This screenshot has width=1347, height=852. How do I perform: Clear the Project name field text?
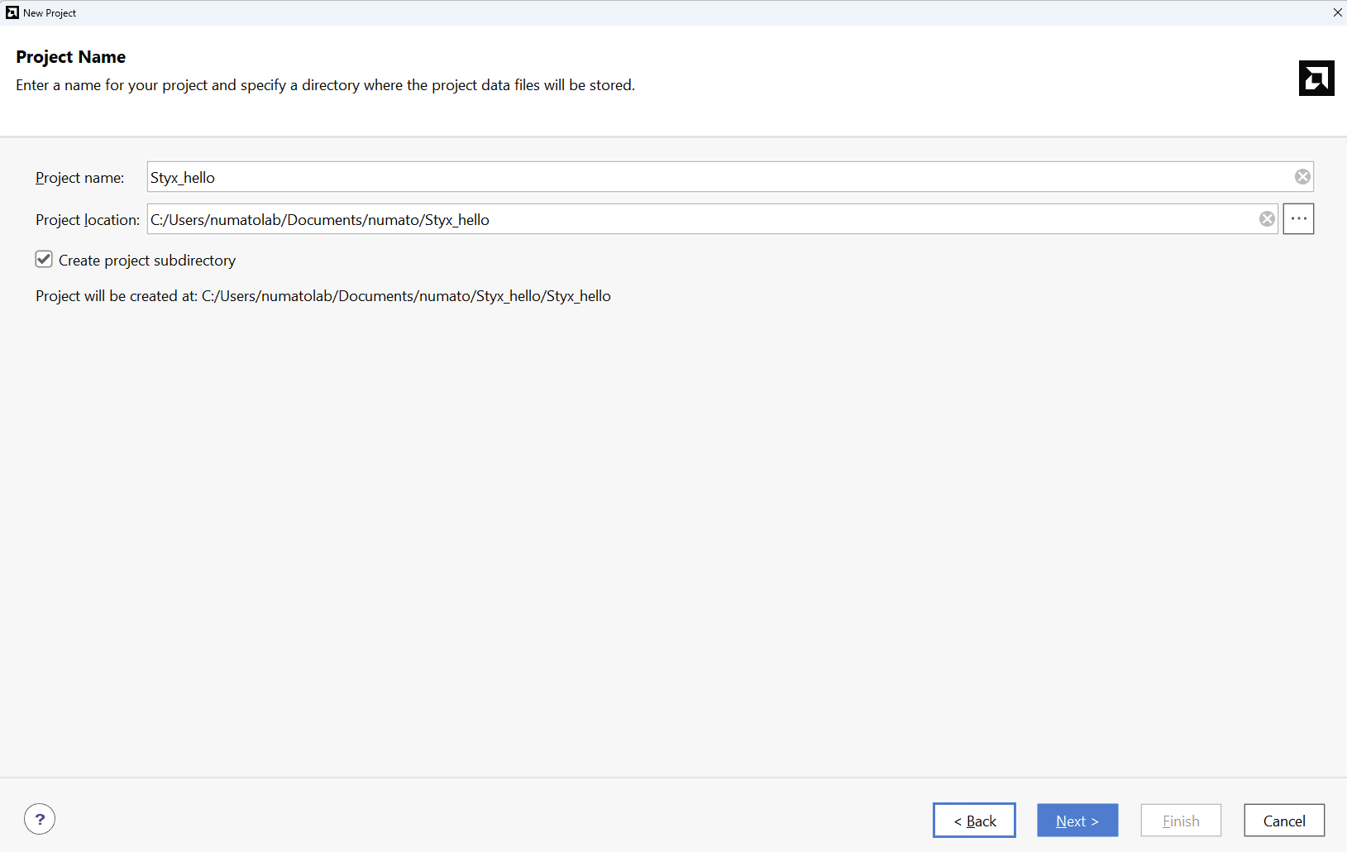pos(1302,177)
